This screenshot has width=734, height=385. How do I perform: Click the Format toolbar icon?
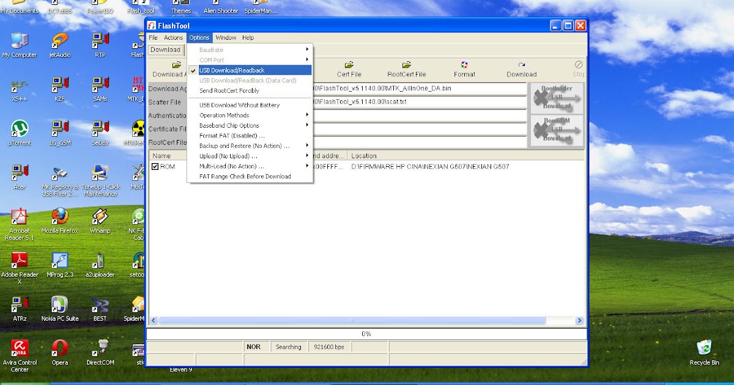point(464,65)
